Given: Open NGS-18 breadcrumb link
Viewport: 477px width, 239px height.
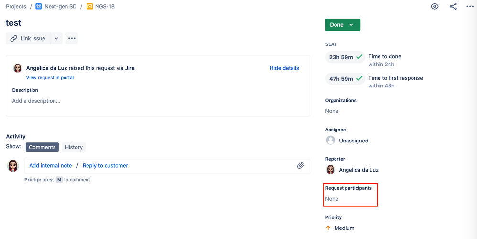Looking at the screenshot, I should tap(105, 6).
